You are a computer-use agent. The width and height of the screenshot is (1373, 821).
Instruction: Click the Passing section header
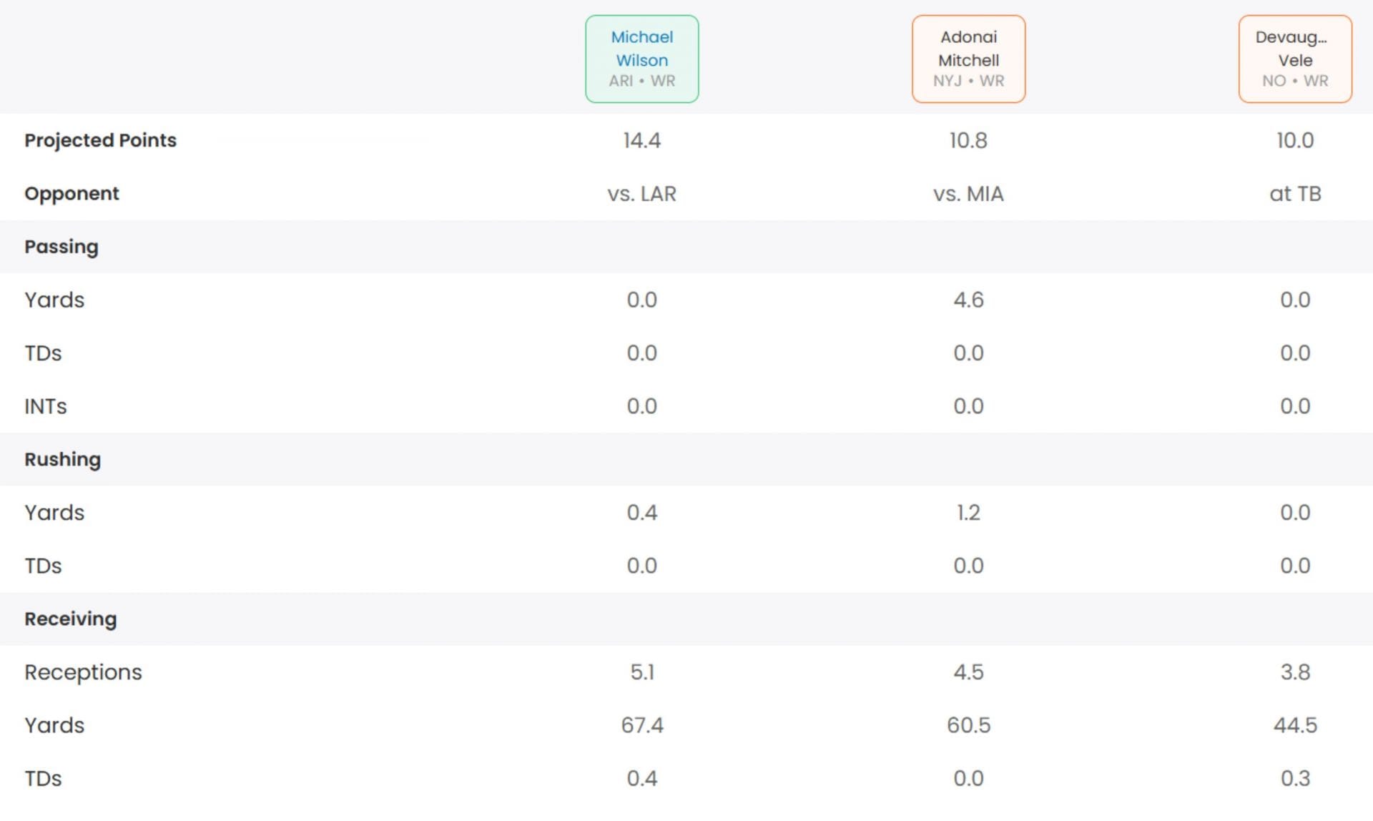click(61, 247)
